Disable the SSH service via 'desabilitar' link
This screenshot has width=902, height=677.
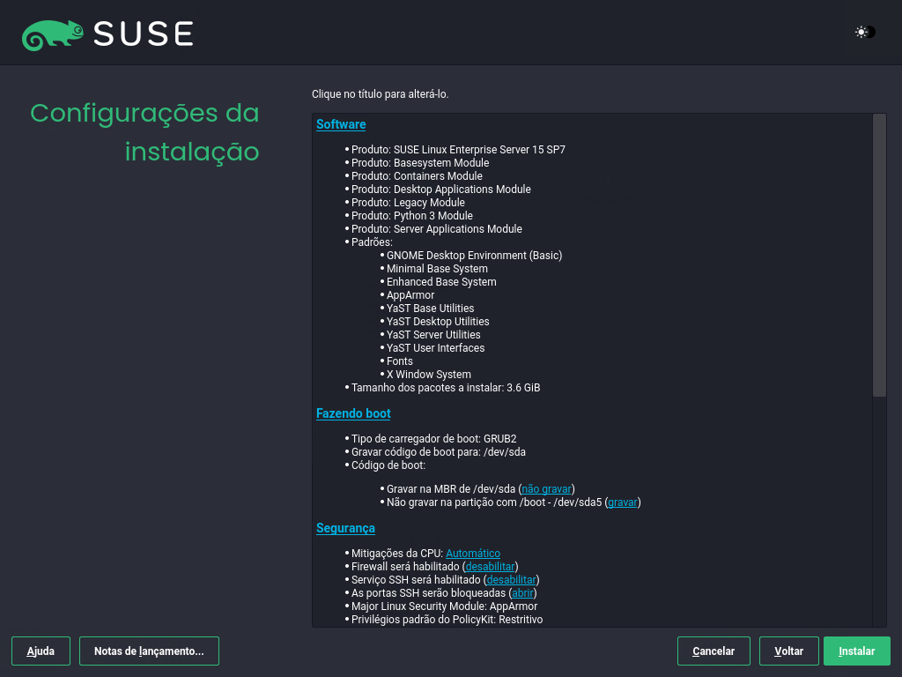coord(512,580)
